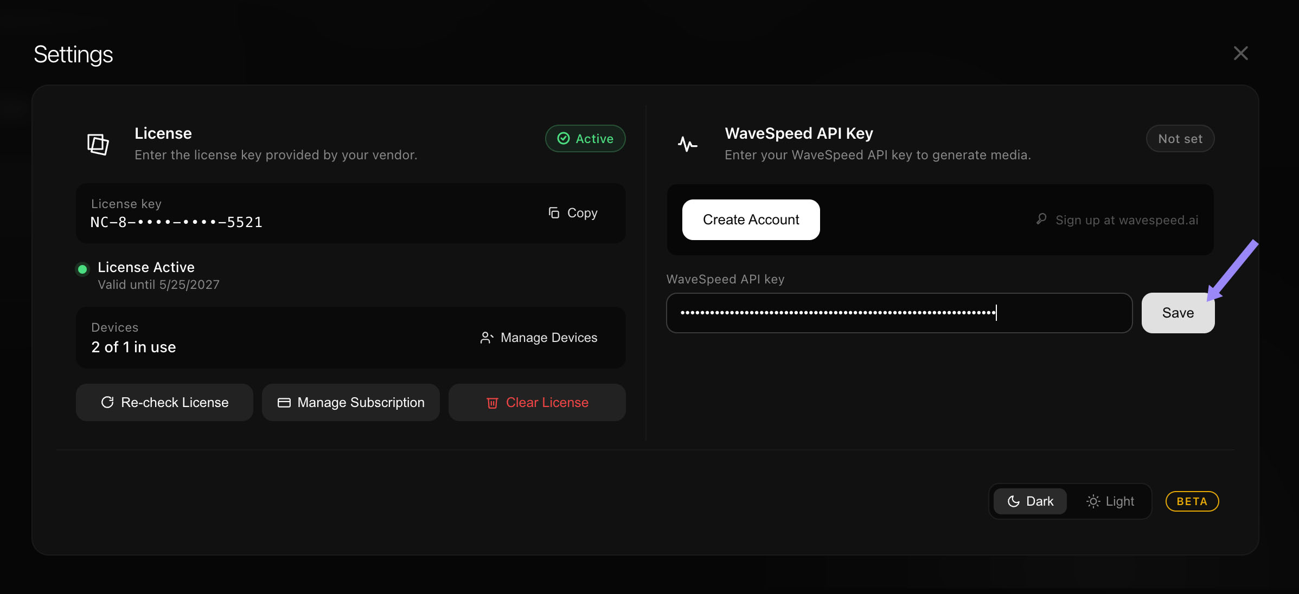Click the 'License' heading
The image size is (1299, 594).
point(163,133)
